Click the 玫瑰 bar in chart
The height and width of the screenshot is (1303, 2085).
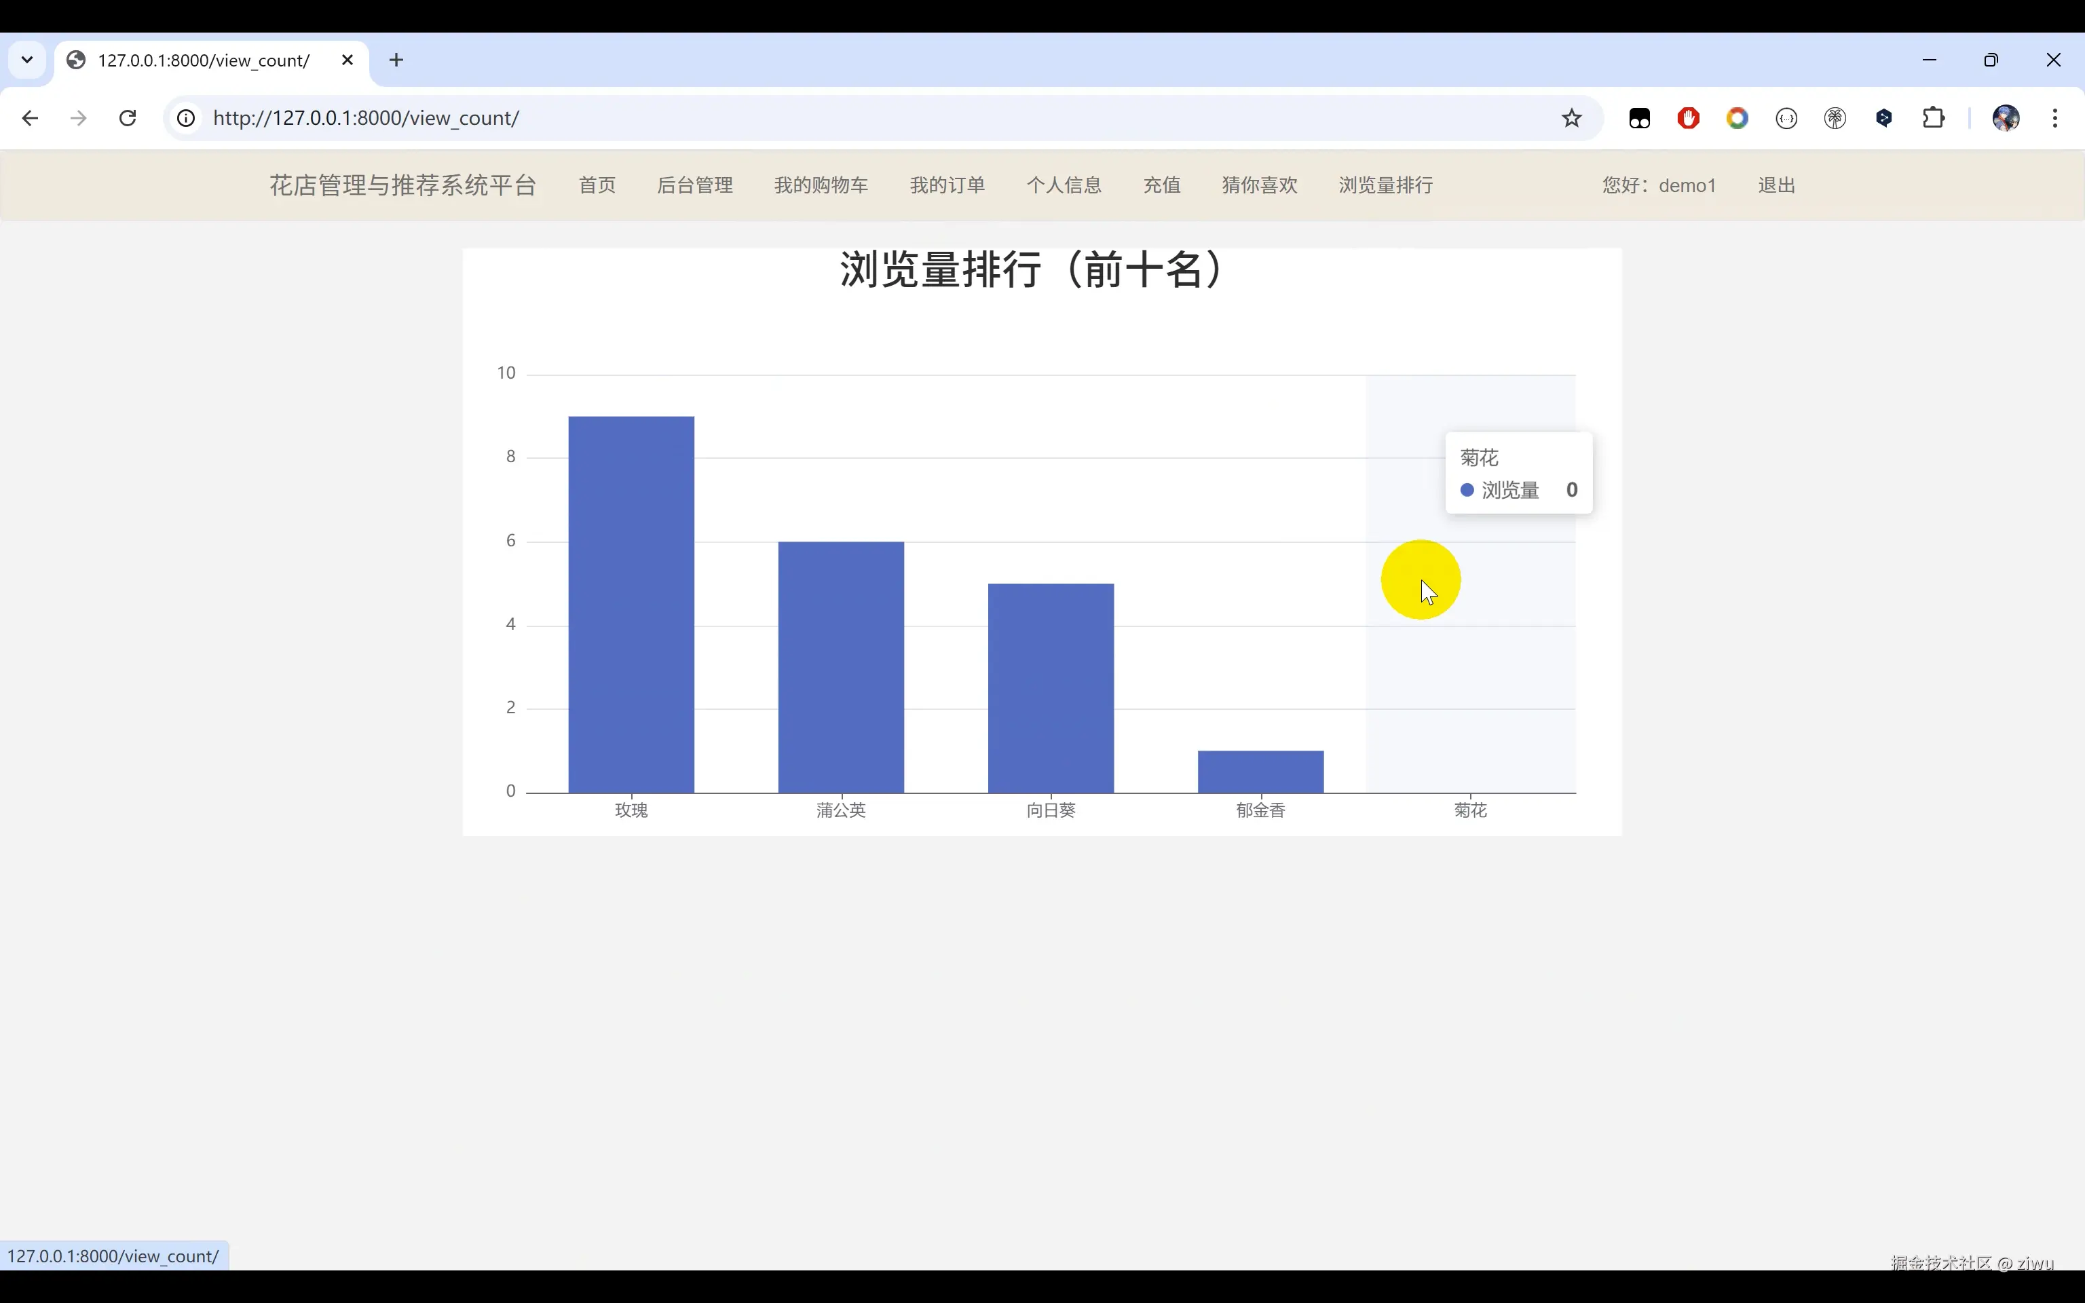click(631, 603)
